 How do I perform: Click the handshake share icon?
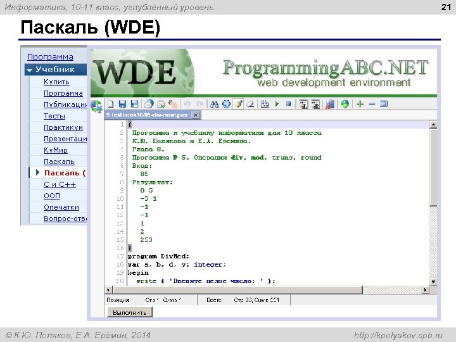(173, 104)
